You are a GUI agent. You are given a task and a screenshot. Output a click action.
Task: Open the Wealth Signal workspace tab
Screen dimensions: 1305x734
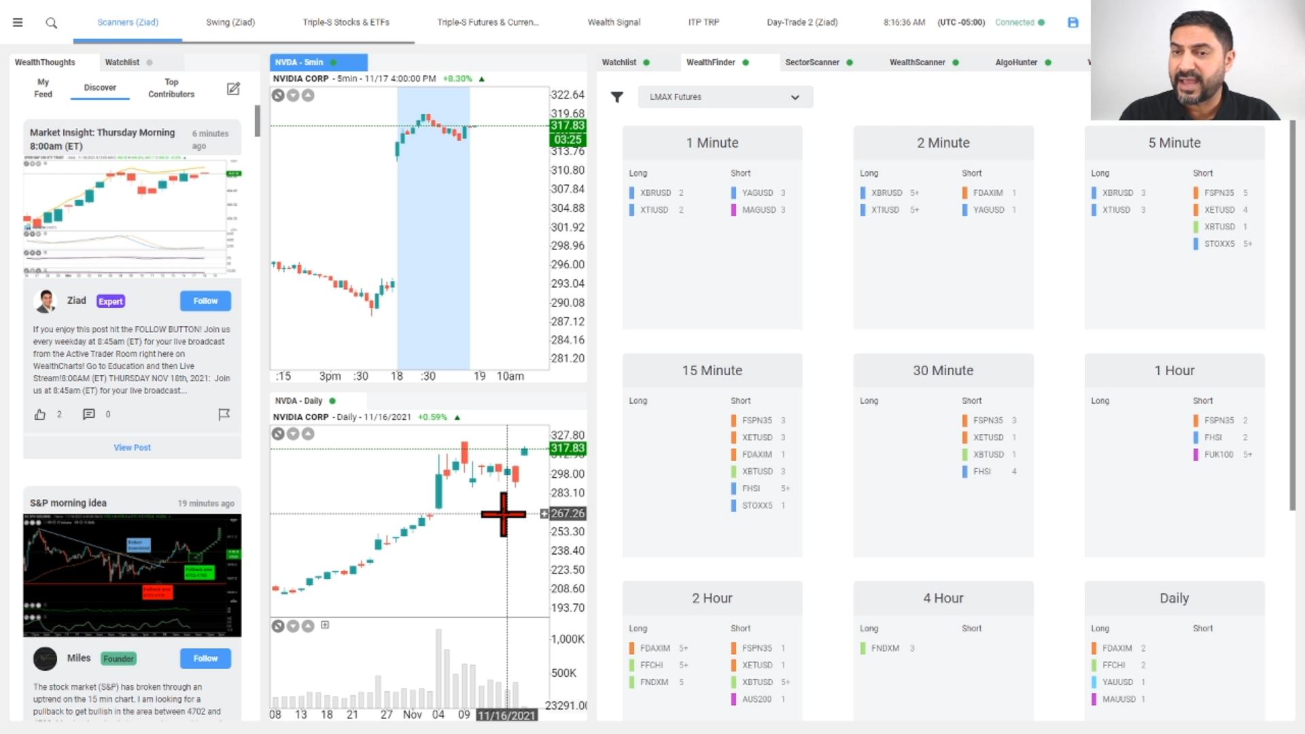point(614,22)
